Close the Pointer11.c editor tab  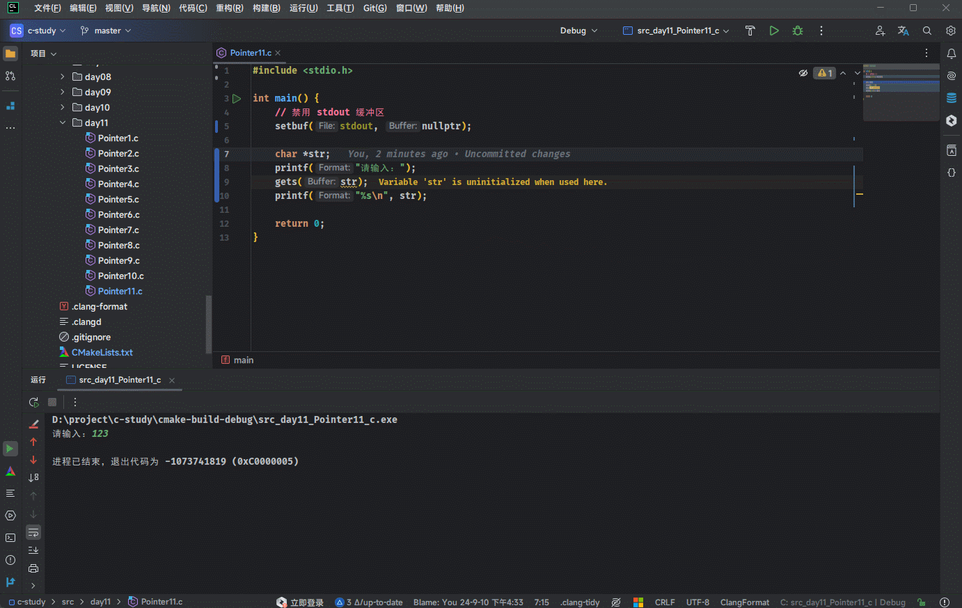coord(278,53)
